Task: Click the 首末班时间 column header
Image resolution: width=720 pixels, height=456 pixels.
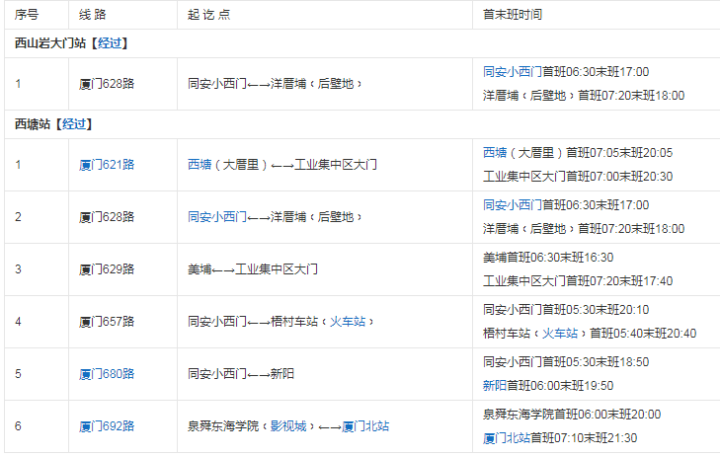Action: pyautogui.click(x=513, y=15)
